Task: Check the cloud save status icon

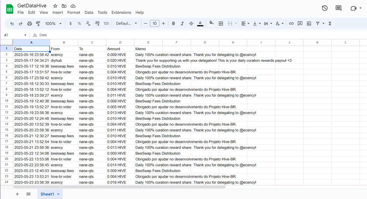Action: pyautogui.click(x=73, y=6)
